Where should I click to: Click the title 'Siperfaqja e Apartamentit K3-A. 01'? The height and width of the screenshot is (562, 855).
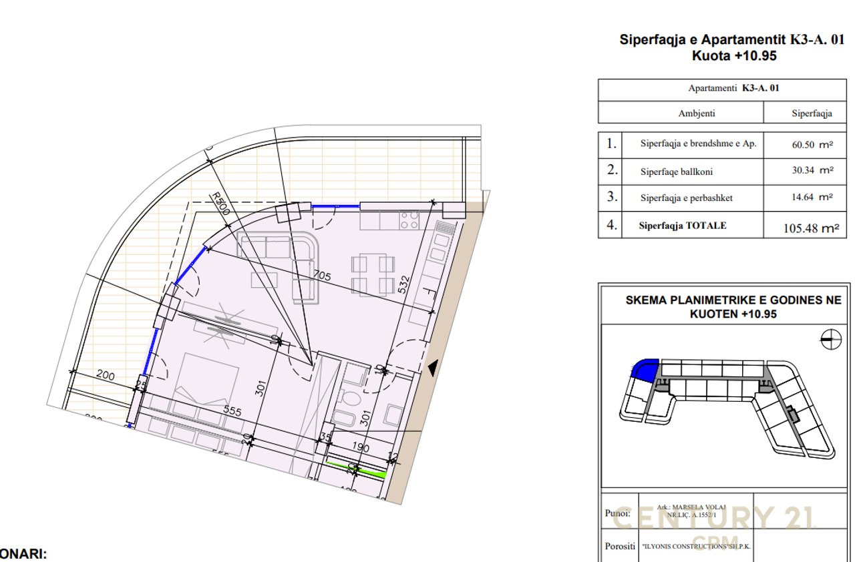[x=732, y=39]
